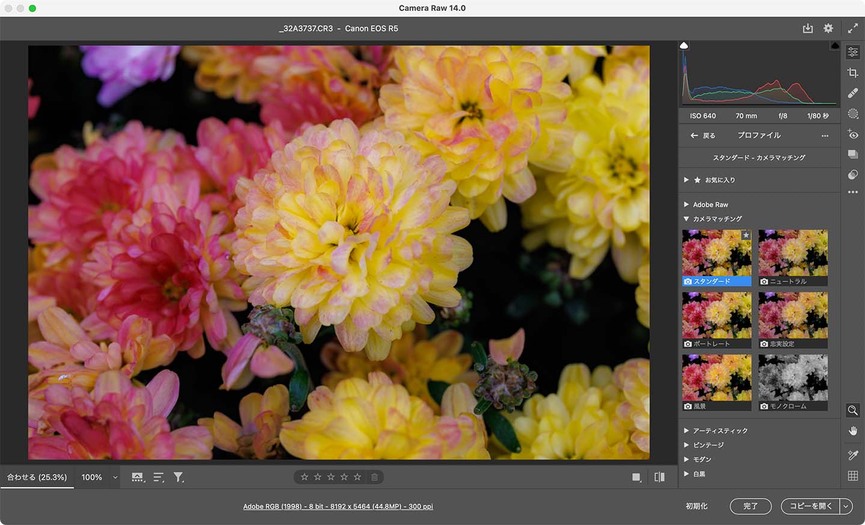
Task: Switch back with the 戻る arrow
Action: tap(701, 136)
